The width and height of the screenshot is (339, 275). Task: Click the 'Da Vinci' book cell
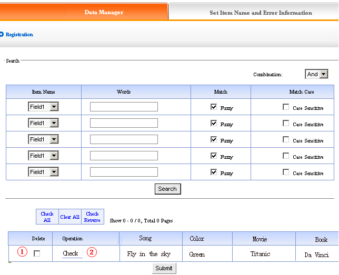317,254
